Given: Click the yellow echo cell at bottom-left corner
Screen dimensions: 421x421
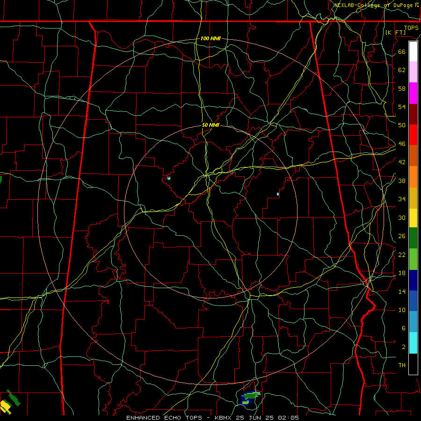Looking at the screenshot, I should click(5, 407).
